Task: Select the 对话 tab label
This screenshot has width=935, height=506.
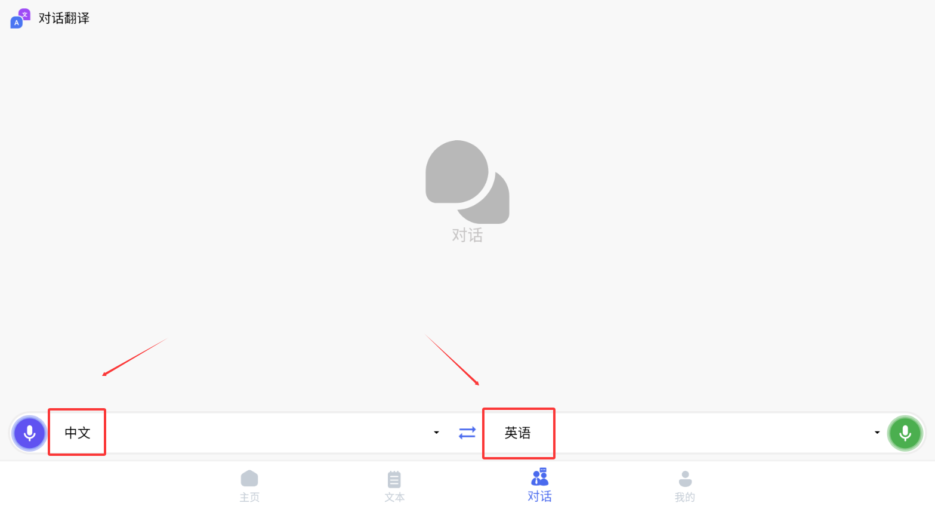Action: click(x=539, y=496)
